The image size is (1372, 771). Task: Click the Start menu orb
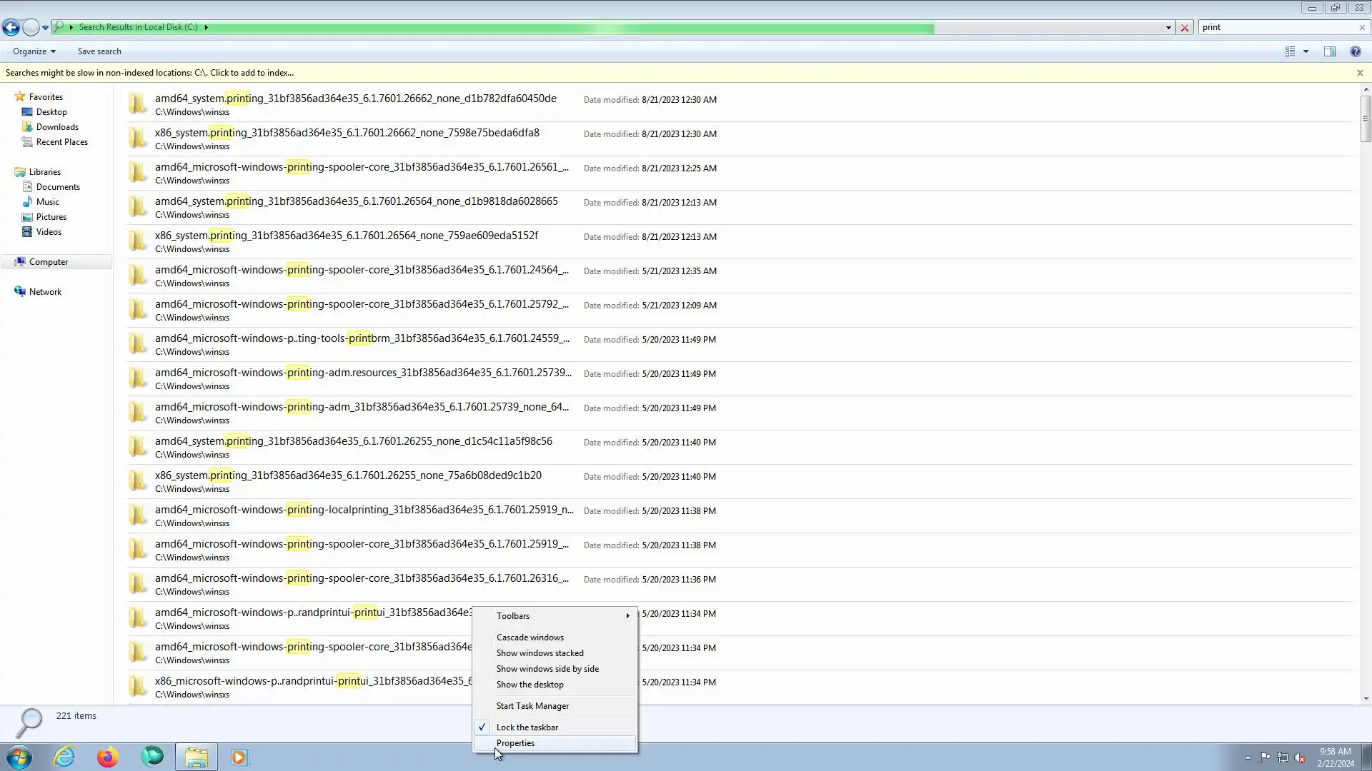pyautogui.click(x=19, y=757)
